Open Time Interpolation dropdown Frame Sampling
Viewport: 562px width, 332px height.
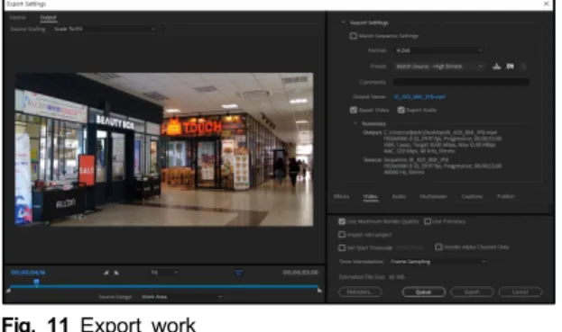[438, 262]
